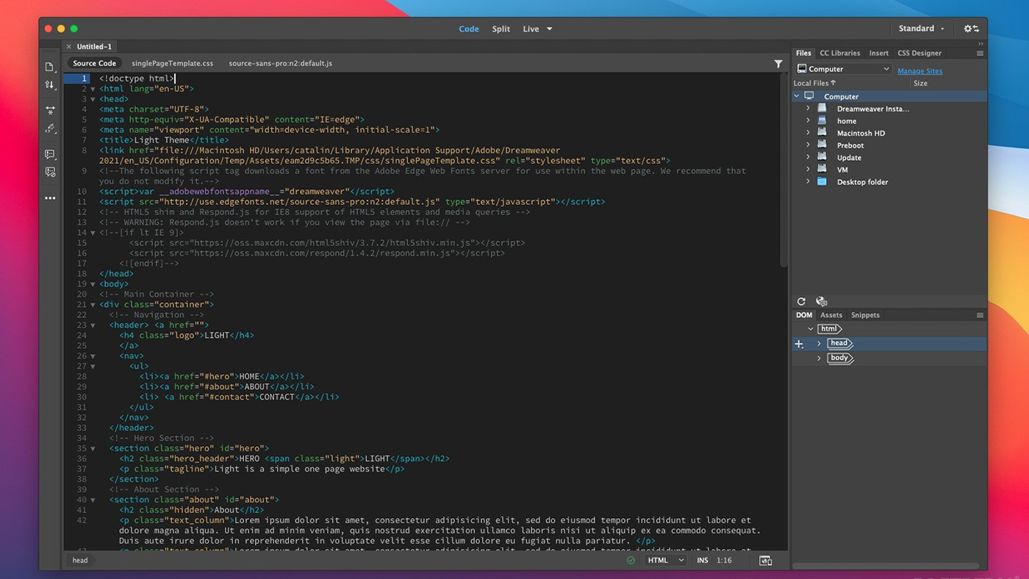Click the Remove Comment icon
The height and width of the screenshot is (579, 1029).
pyautogui.click(x=50, y=172)
